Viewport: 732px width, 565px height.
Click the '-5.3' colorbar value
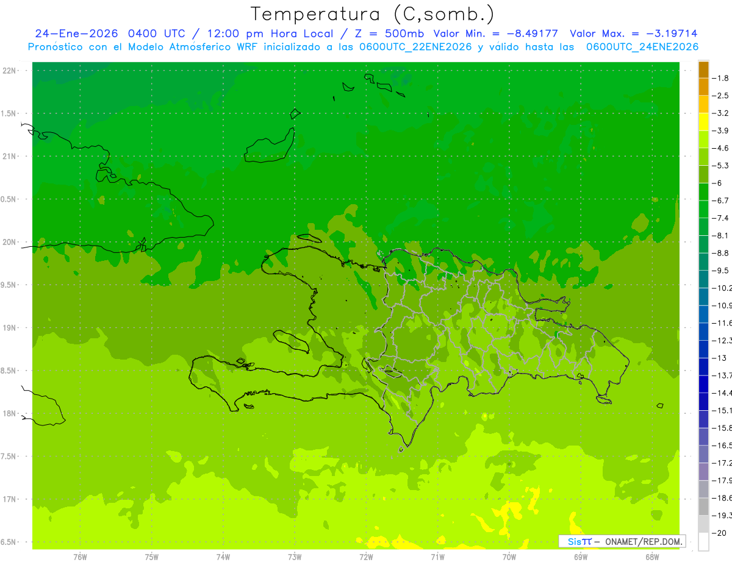[722, 165]
